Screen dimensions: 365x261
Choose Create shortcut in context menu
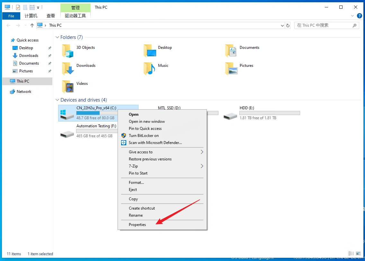[162, 208]
